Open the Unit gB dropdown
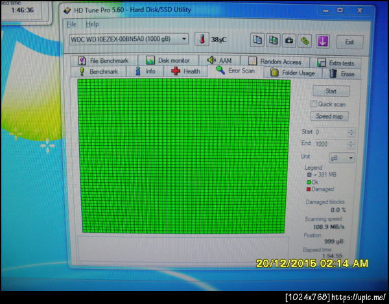This screenshot has height=304, width=389. coord(342,158)
